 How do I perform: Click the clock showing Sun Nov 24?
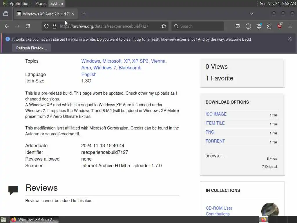278,3
